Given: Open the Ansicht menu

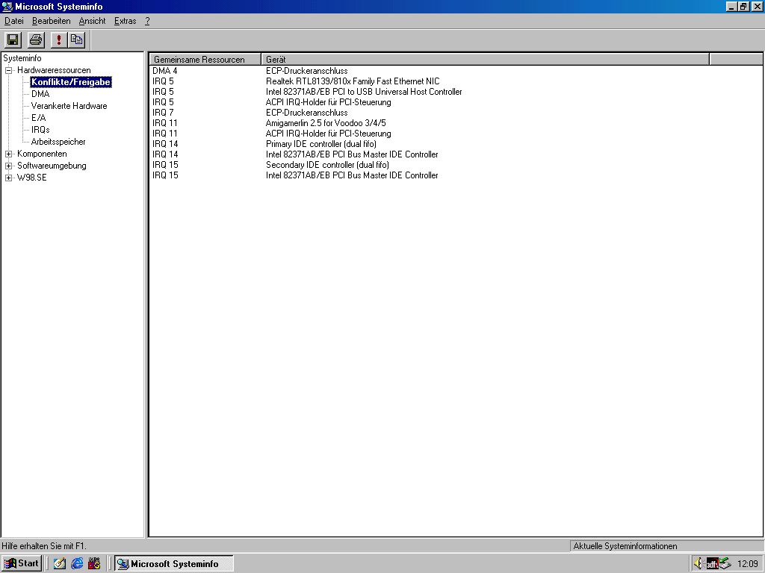Looking at the screenshot, I should (92, 21).
